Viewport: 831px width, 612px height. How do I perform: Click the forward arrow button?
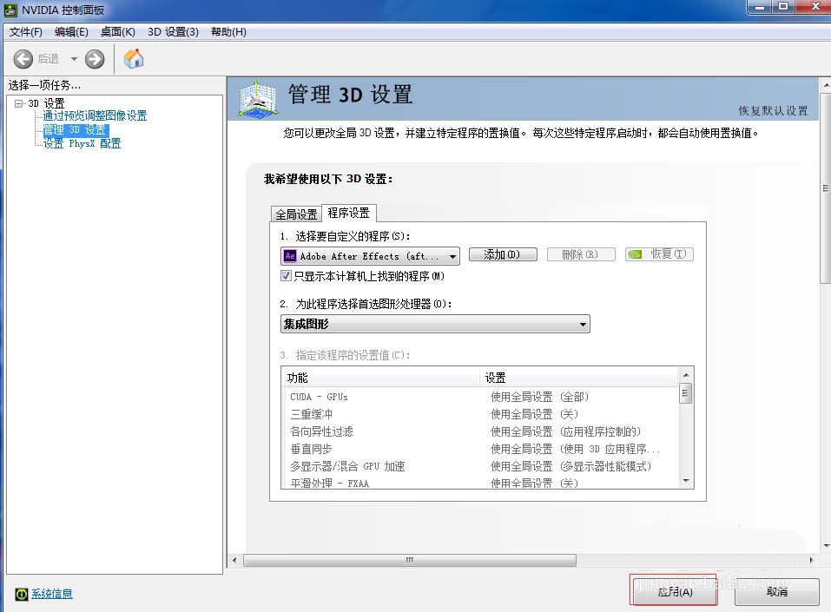pos(95,59)
